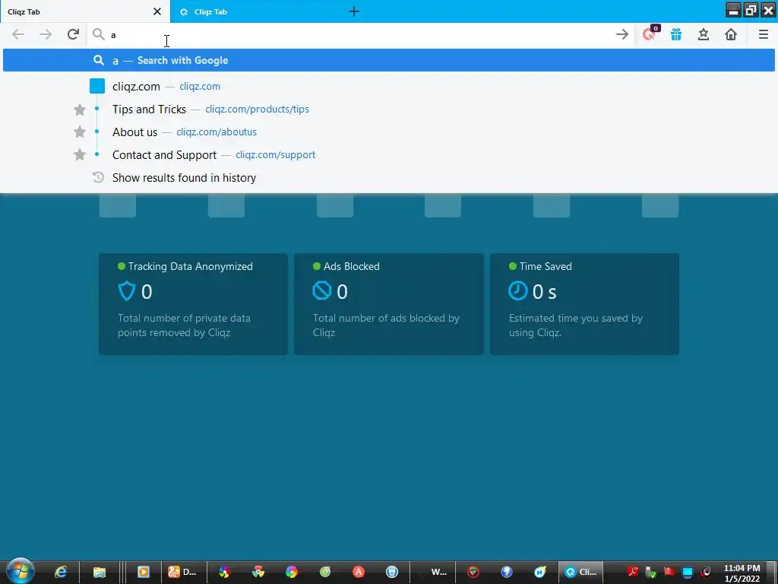Click the Ads Blocked heading
This screenshot has width=778, height=584.
351,267
